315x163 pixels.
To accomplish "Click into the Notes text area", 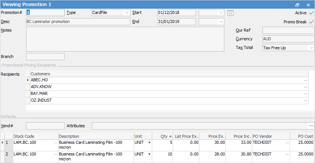I will coord(128,39).
